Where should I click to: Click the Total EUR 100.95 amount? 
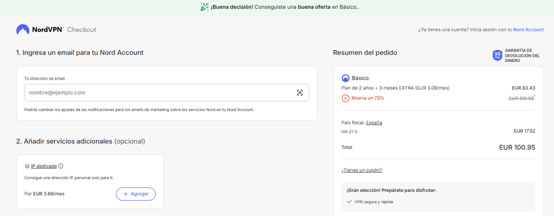click(517, 147)
